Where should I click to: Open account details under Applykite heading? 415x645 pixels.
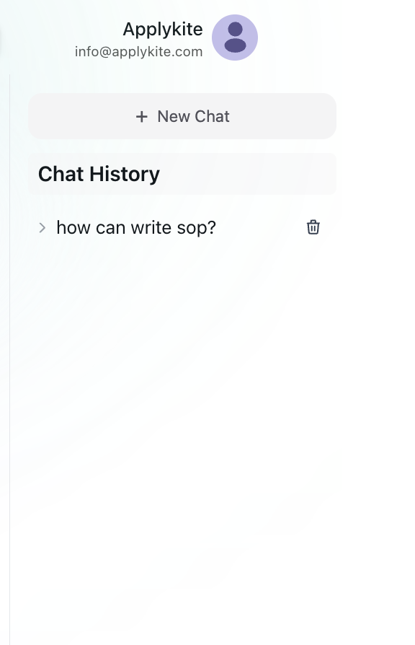coord(139,52)
